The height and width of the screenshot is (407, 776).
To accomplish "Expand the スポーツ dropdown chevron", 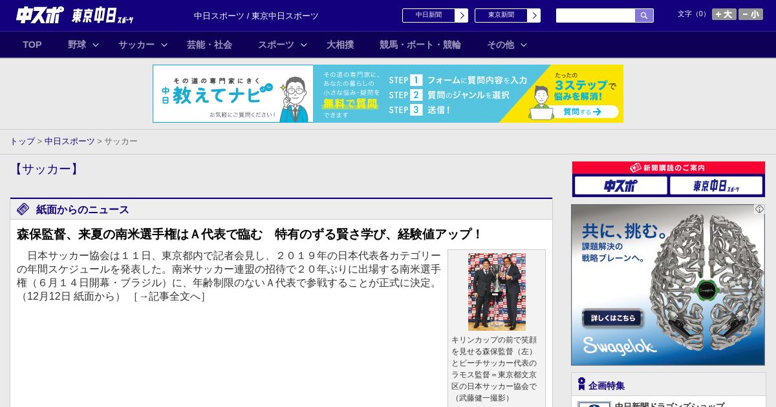I will pyautogui.click(x=304, y=45).
